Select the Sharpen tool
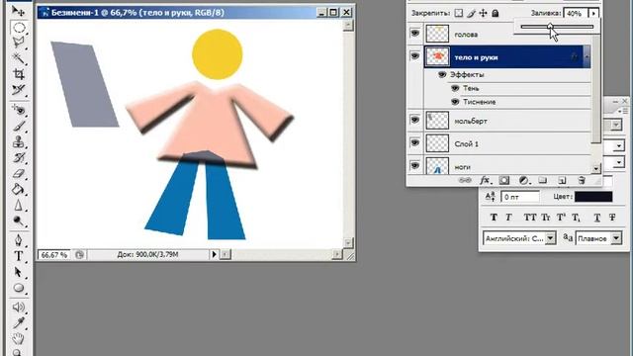The image size is (633, 356). [x=19, y=205]
